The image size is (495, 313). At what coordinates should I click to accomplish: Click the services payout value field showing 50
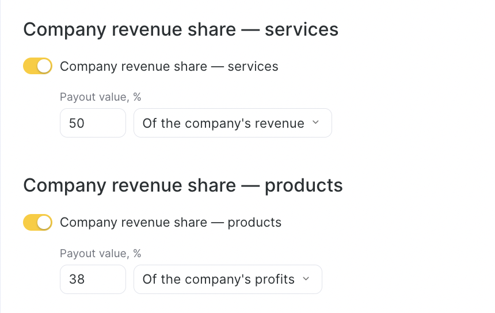[93, 123]
